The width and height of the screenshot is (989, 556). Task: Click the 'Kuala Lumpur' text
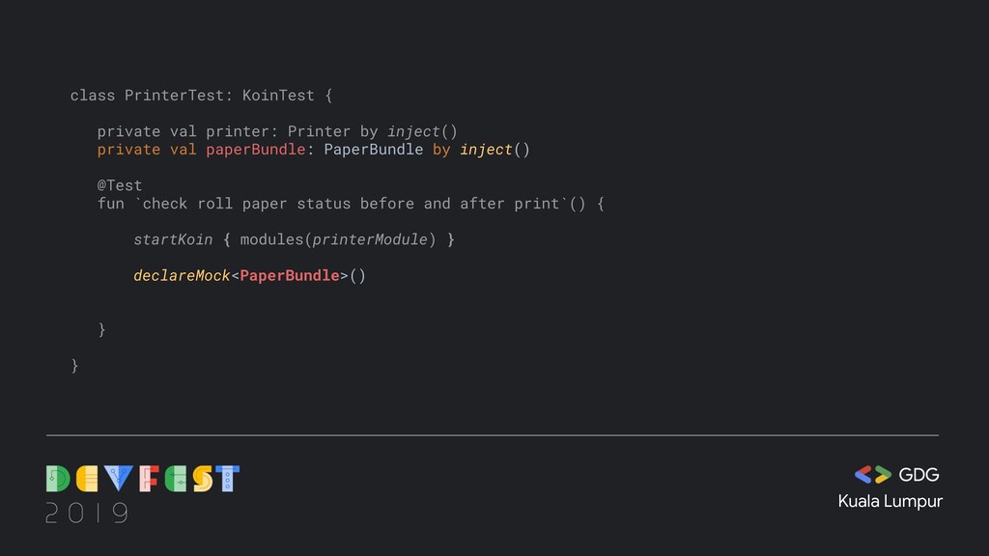pyautogui.click(x=890, y=501)
